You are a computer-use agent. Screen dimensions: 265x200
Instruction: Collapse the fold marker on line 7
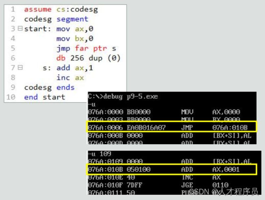click(x=20, y=68)
